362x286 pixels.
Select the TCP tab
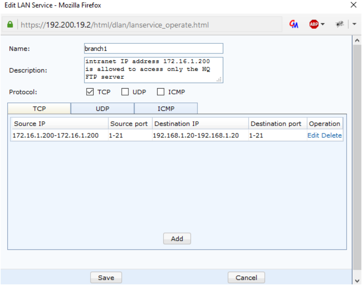pyautogui.click(x=39, y=108)
